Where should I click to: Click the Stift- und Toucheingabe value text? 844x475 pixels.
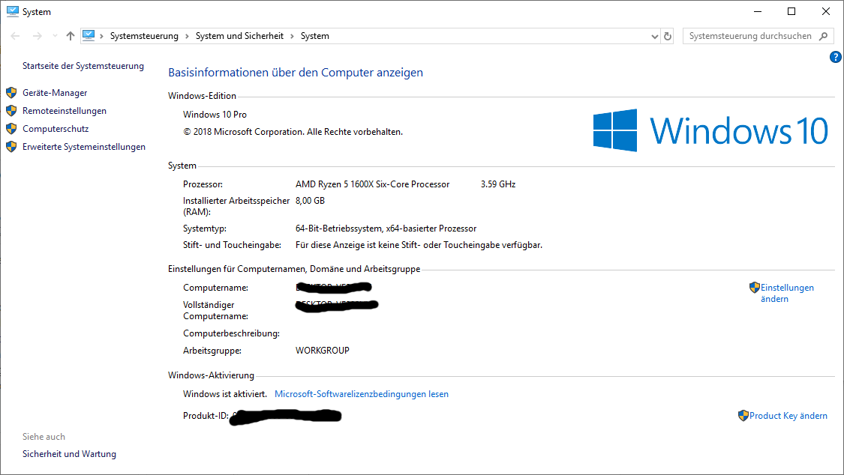coord(419,245)
